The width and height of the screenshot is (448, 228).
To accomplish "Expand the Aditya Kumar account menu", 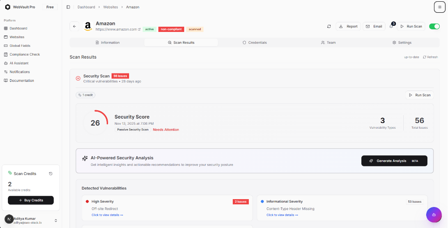I will click(56, 221).
